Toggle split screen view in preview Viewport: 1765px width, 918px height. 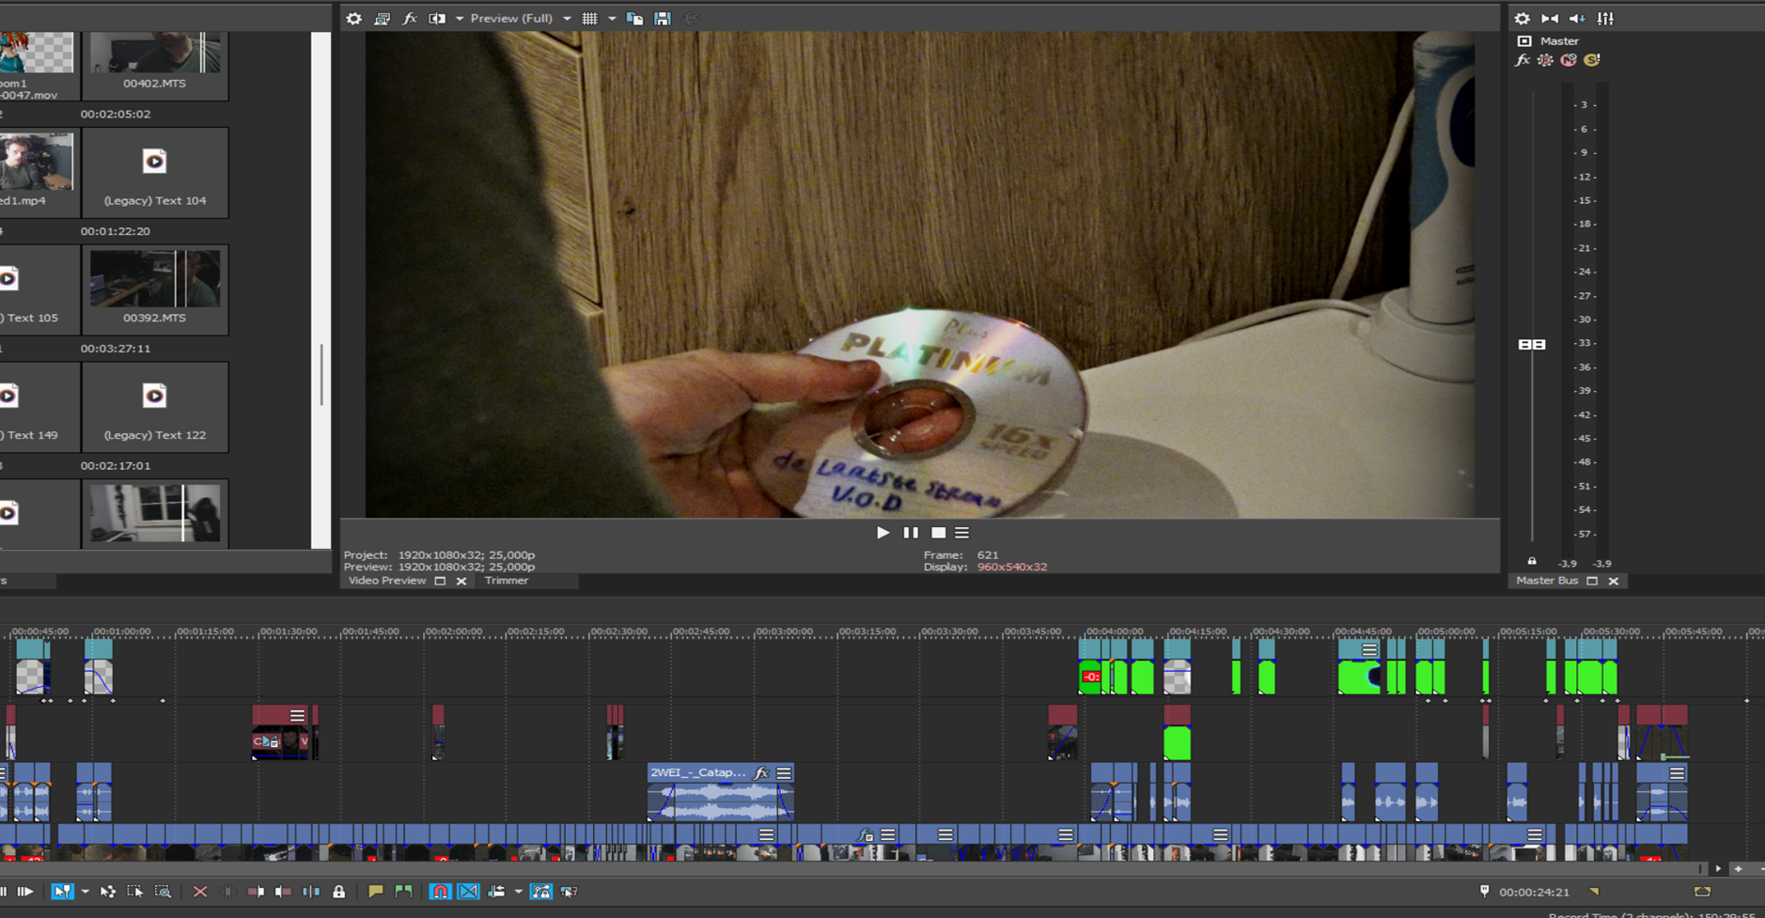pyautogui.click(x=437, y=18)
